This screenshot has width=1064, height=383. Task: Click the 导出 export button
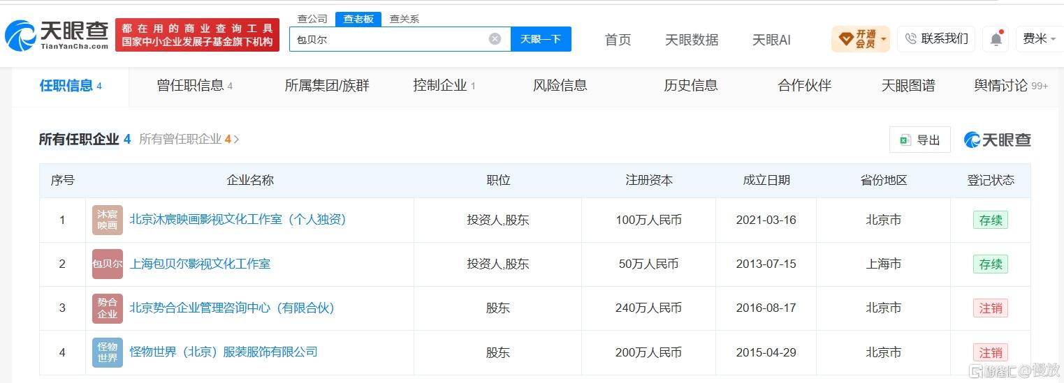[x=919, y=140]
